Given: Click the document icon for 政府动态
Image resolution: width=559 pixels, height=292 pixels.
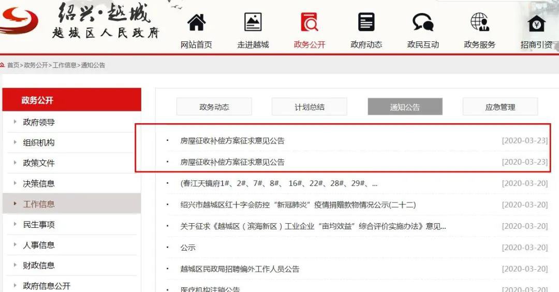Looking at the screenshot, I should point(366,22).
